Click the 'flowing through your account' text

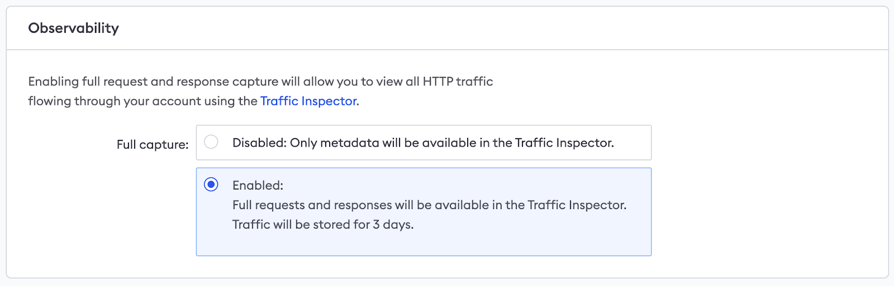pos(142,101)
